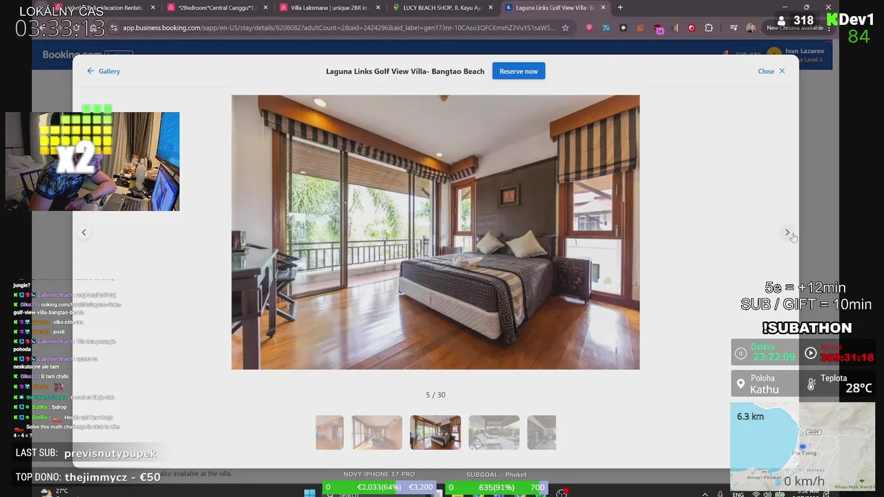Open the media controls music icon
The width and height of the screenshot is (884, 497).
(x=733, y=28)
